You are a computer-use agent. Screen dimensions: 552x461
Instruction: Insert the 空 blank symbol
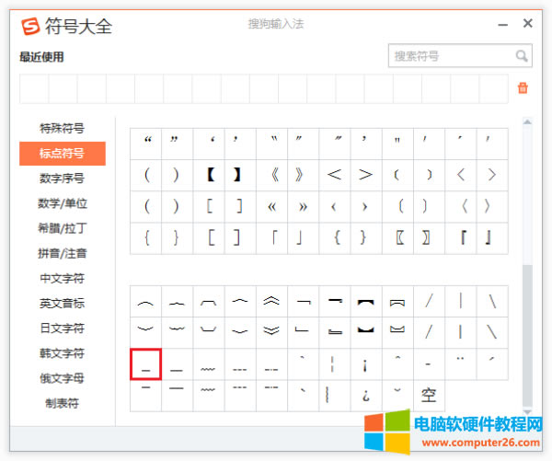(x=429, y=396)
